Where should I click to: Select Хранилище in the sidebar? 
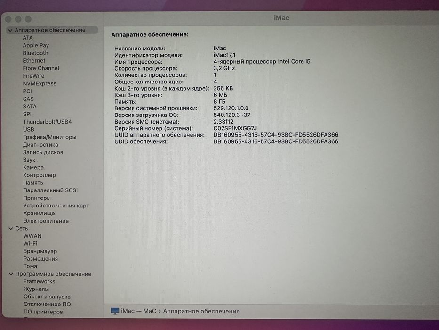(39, 213)
